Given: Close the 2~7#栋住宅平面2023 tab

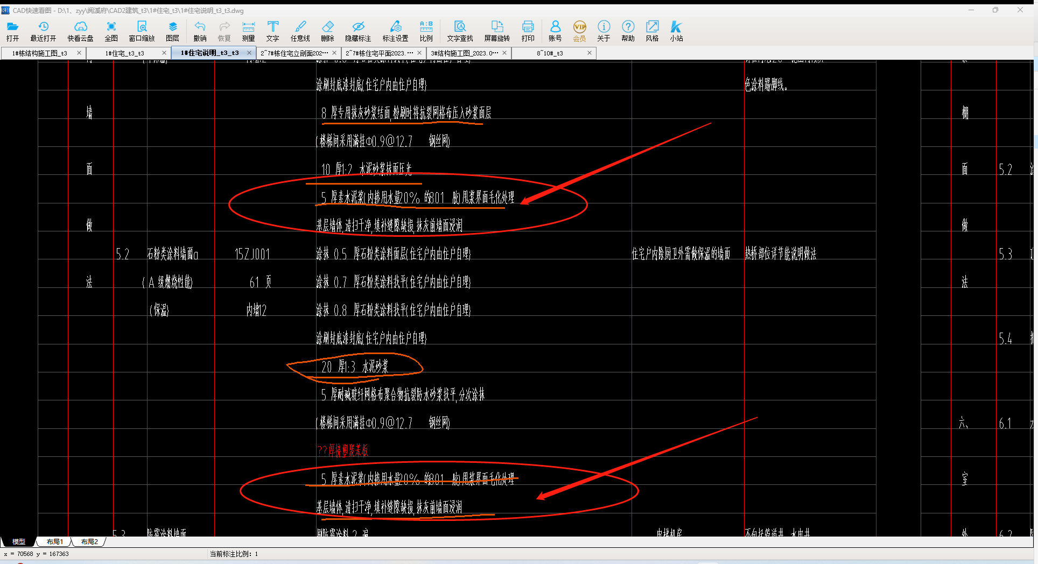Looking at the screenshot, I should click(x=419, y=53).
